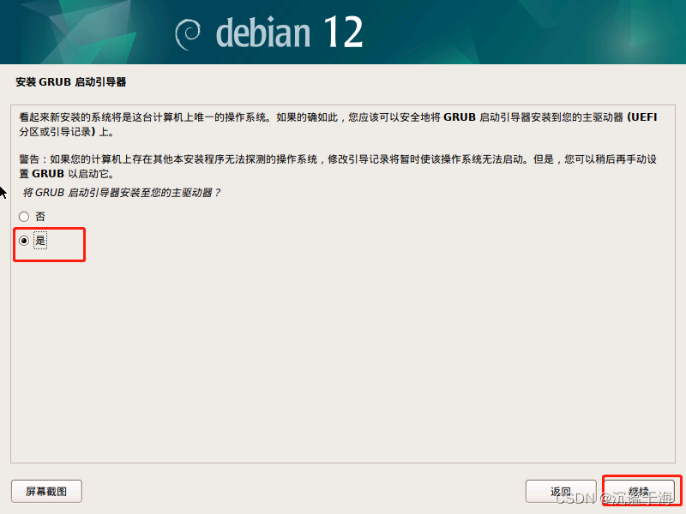Click the 安装 GRUB 启动引导器 heading

pos(71,82)
